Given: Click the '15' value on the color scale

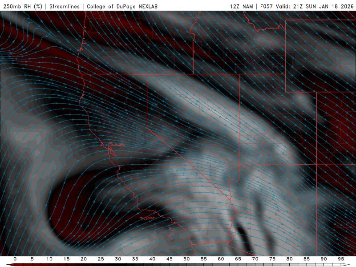Looking at the screenshot, I should pos(66,259).
